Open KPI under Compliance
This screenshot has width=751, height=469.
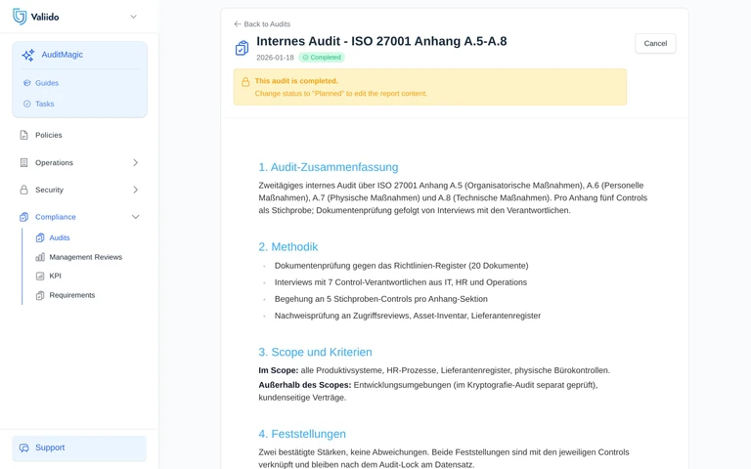(x=55, y=276)
